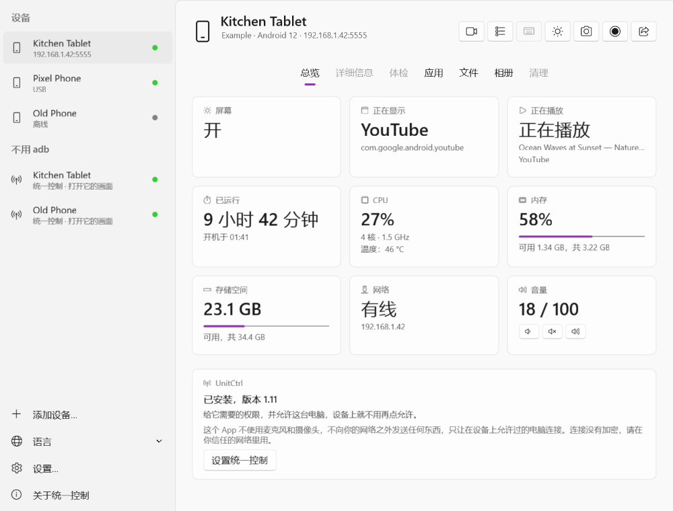Screen dimensions: 673x511
Task: Lower volume with the volume-down button
Action: (x=529, y=331)
